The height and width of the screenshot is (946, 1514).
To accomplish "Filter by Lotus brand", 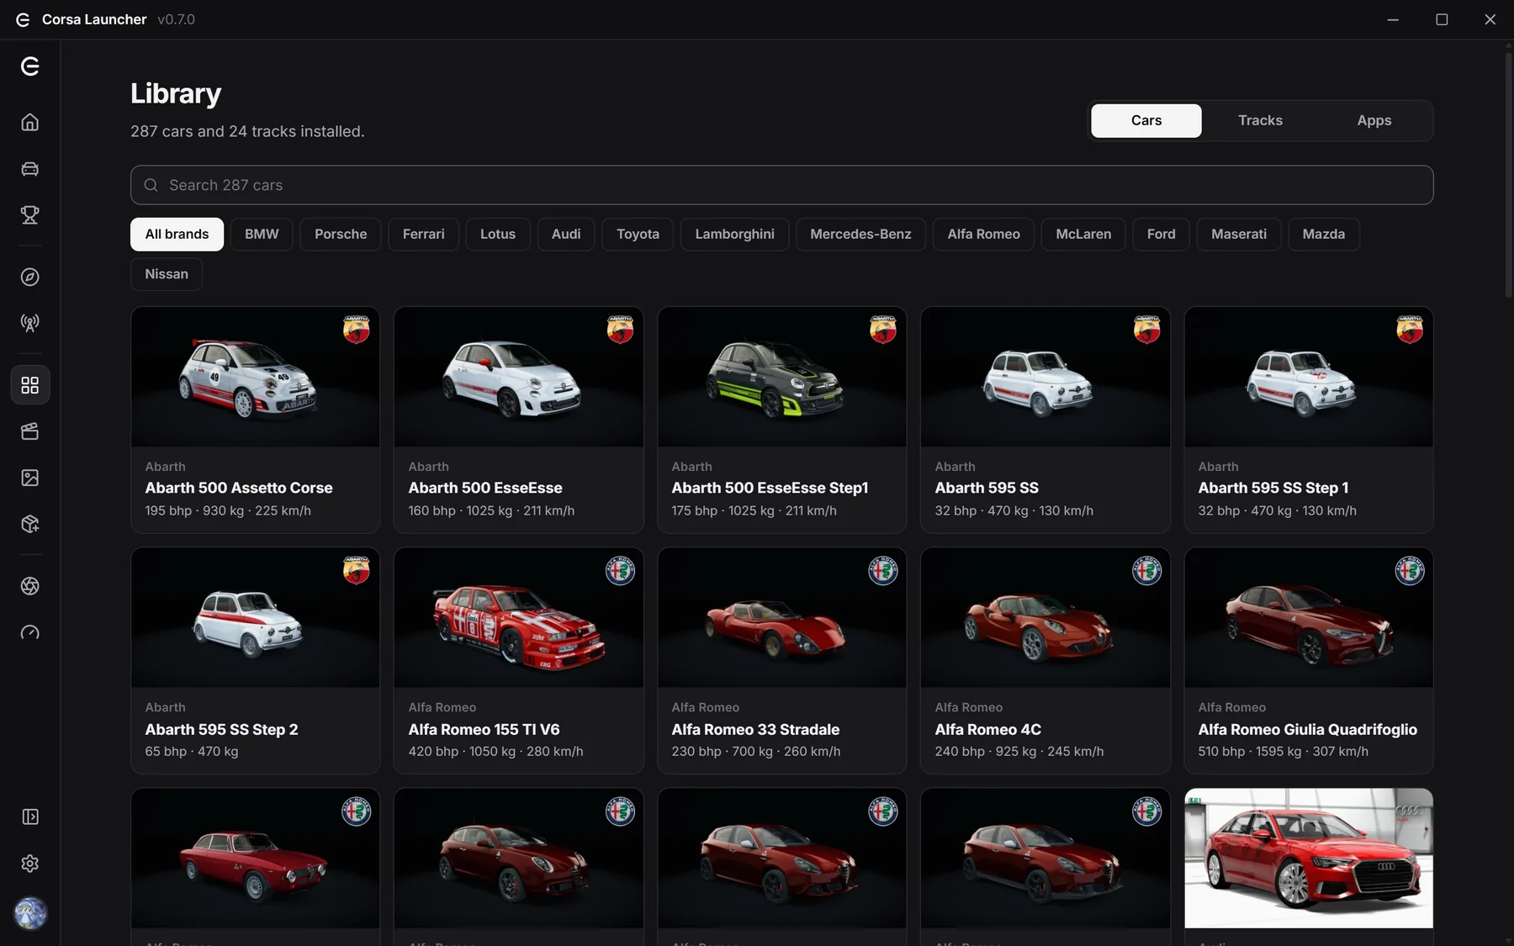I will click(x=498, y=234).
